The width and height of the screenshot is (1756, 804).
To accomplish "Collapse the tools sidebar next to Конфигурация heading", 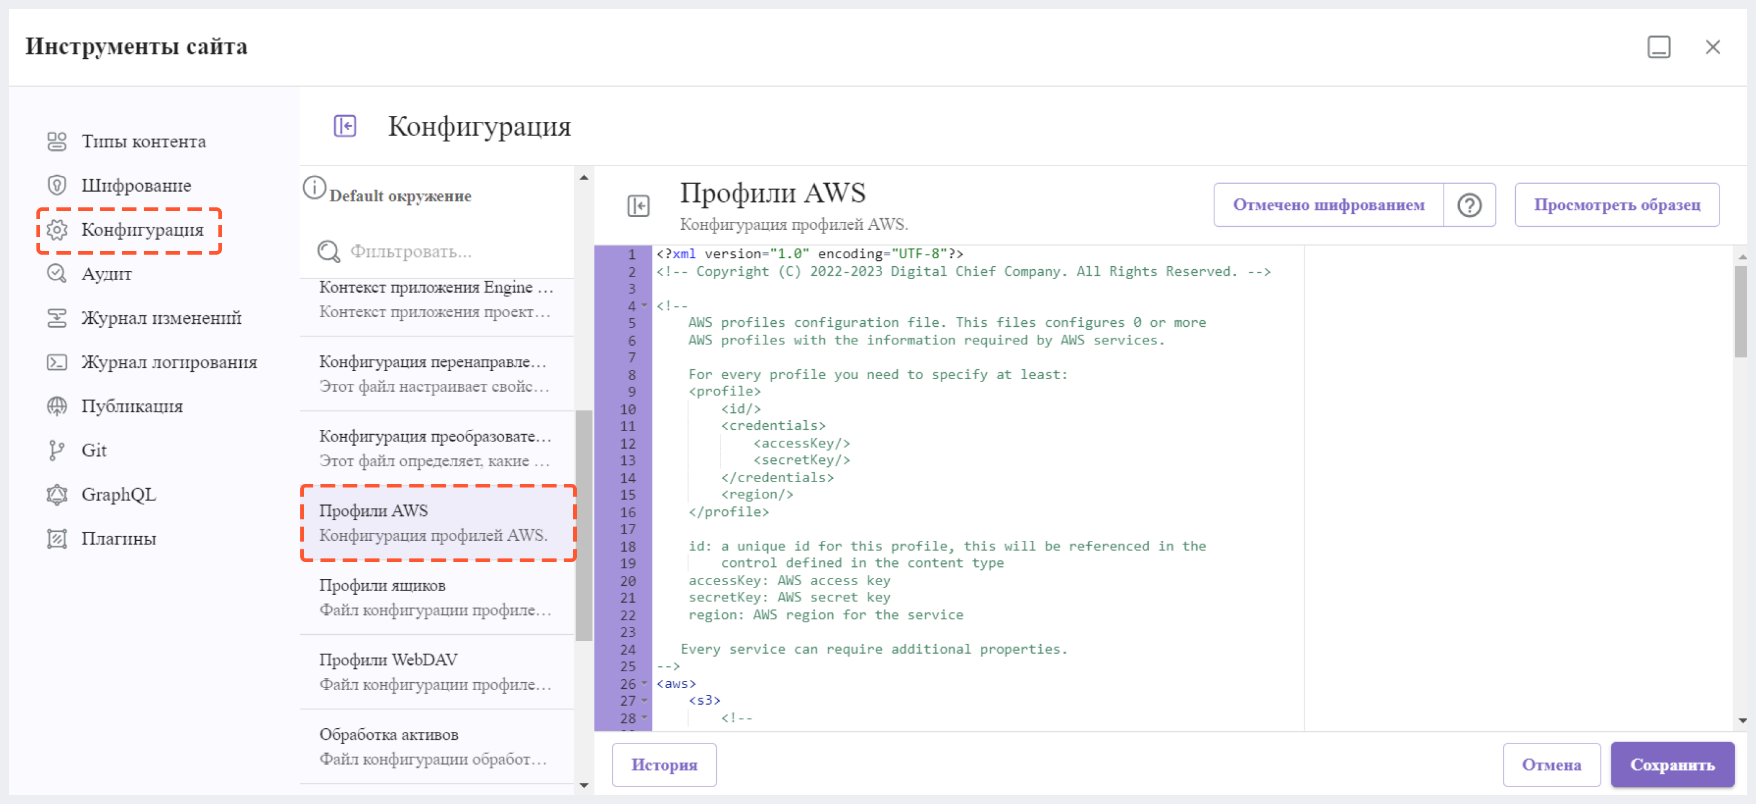I will pyautogui.click(x=345, y=126).
